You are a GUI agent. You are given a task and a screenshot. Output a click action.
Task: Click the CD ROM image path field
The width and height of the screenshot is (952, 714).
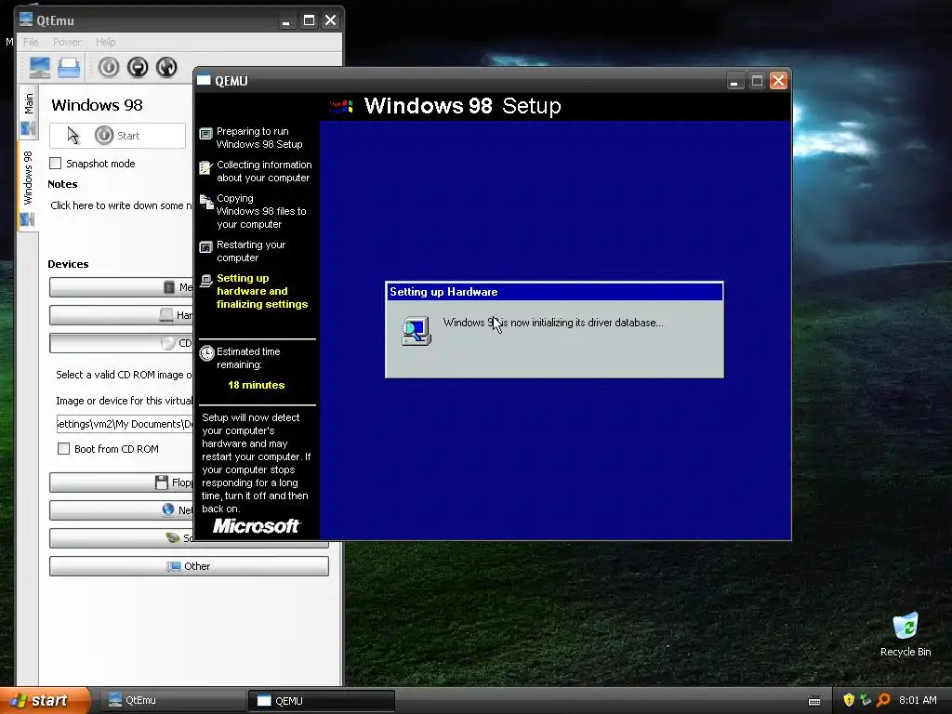[x=124, y=424]
